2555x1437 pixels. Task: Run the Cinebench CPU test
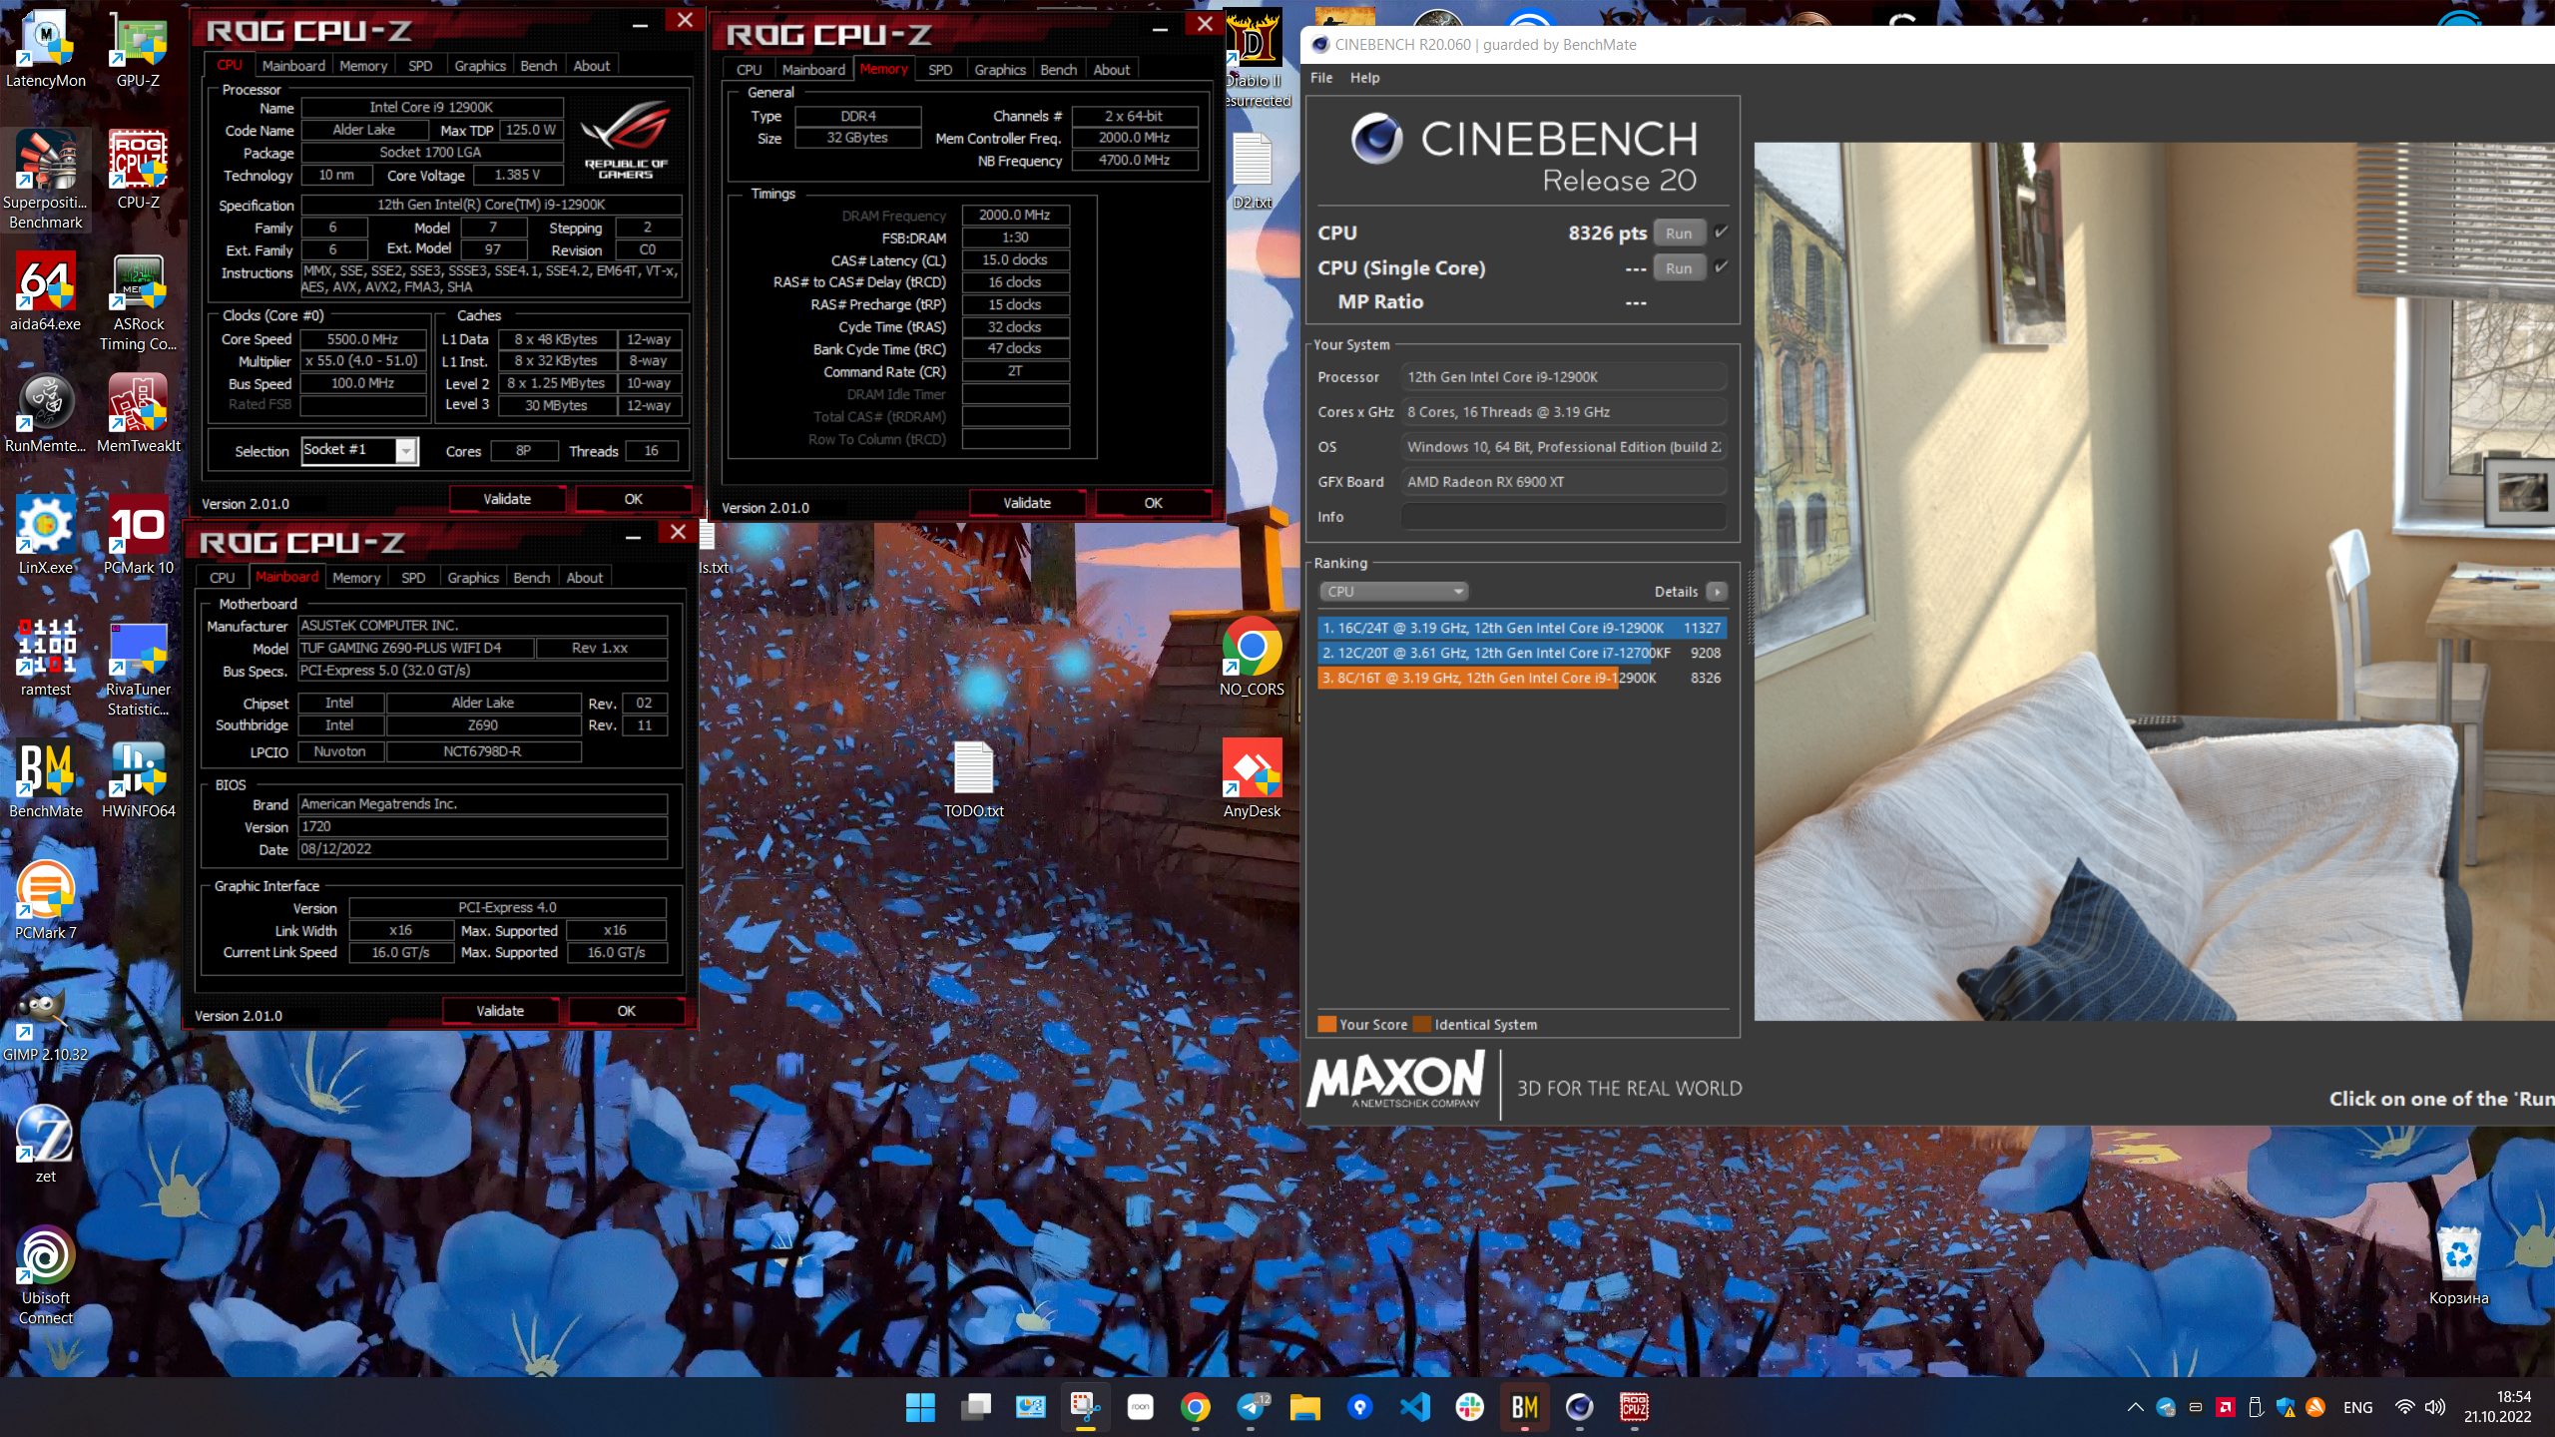click(1679, 233)
